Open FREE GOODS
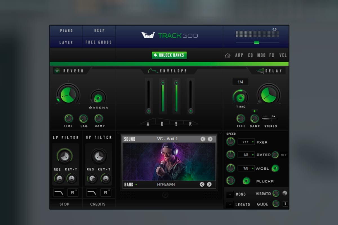This screenshot has height=225, width=338. click(x=99, y=42)
